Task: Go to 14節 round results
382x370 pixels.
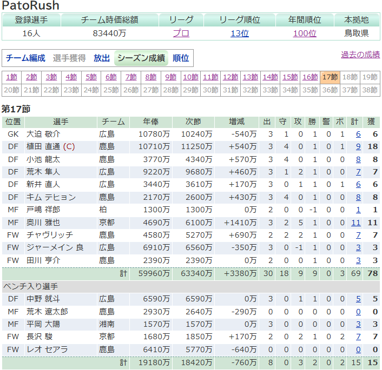Action: [271, 77]
